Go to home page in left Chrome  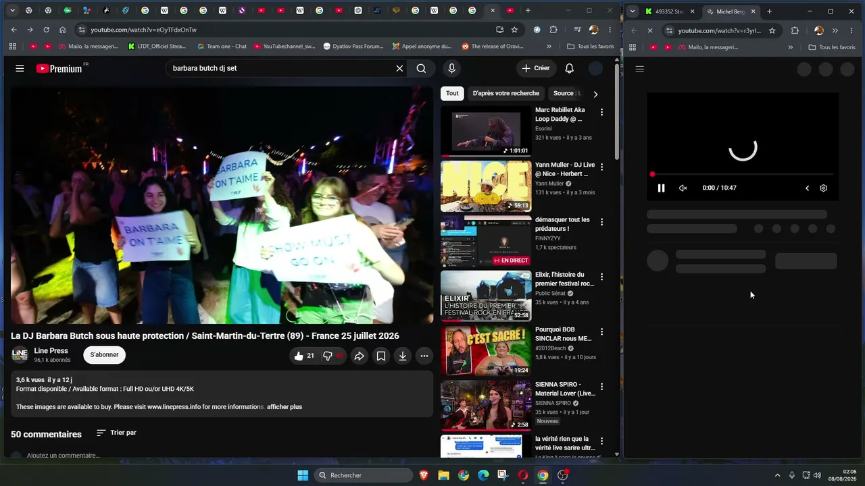[62, 30]
